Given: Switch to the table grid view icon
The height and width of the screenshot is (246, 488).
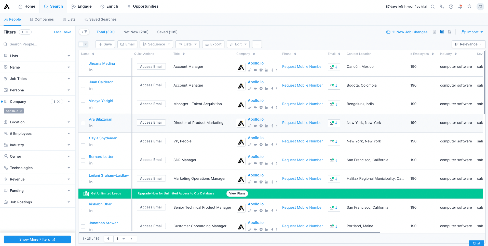Looking at the screenshot, I should (442, 32).
